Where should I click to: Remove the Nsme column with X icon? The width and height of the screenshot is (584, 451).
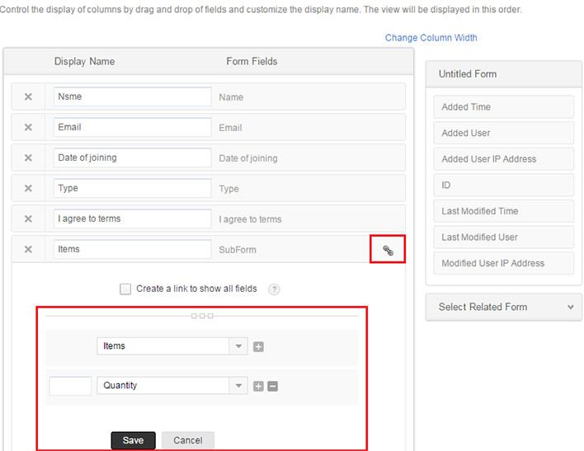[28, 97]
